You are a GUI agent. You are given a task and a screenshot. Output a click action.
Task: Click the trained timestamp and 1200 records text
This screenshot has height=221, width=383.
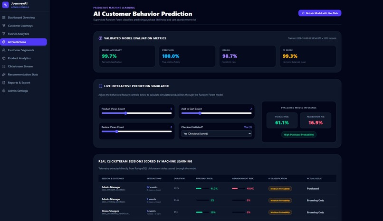pyautogui.click(x=312, y=38)
